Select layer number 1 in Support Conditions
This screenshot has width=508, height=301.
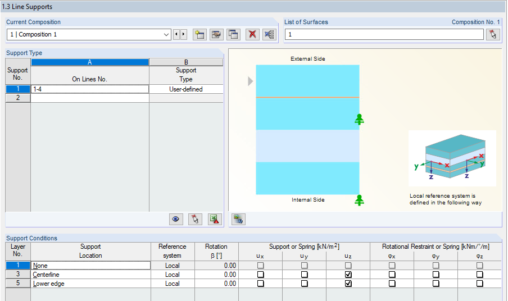(18, 266)
